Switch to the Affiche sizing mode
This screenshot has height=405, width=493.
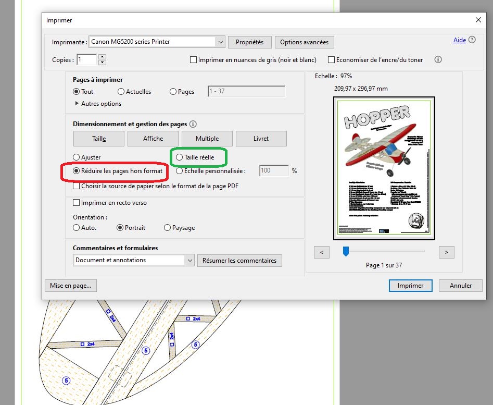153,139
